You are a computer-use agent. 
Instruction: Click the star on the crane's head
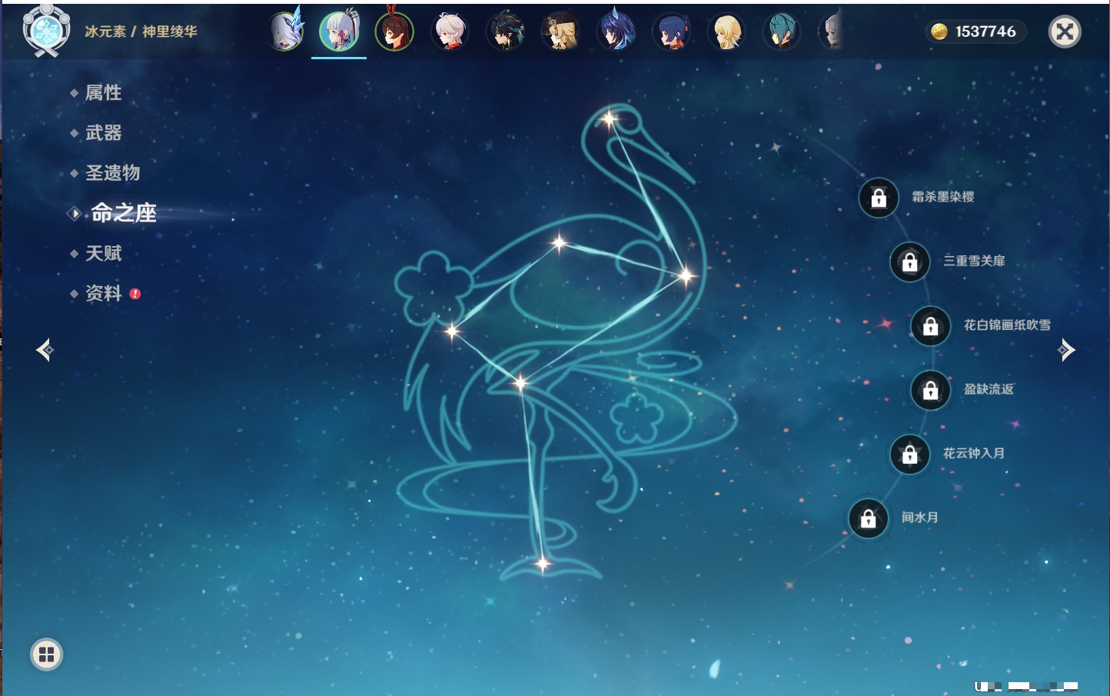tap(610, 119)
